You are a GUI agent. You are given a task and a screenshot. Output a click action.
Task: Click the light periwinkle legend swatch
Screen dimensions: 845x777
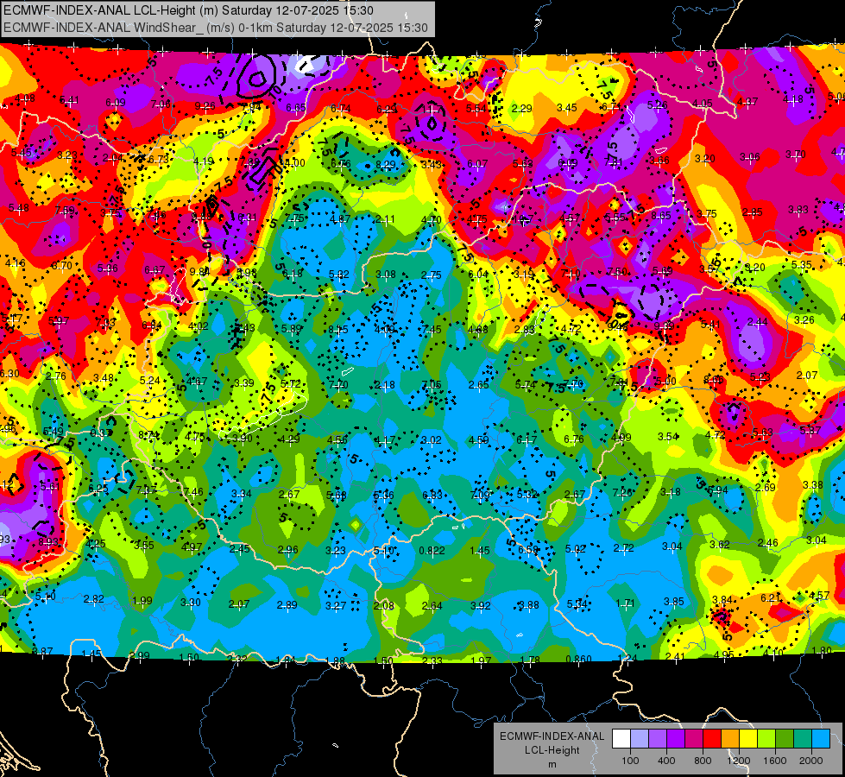(x=640, y=739)
